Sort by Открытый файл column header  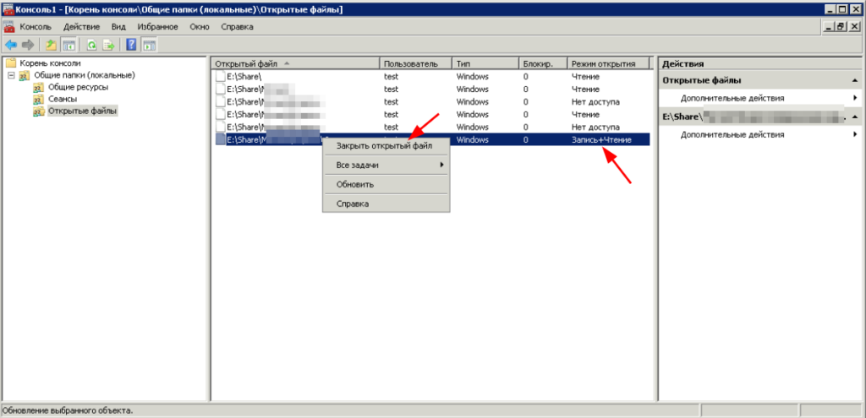(x=296, y=63)
